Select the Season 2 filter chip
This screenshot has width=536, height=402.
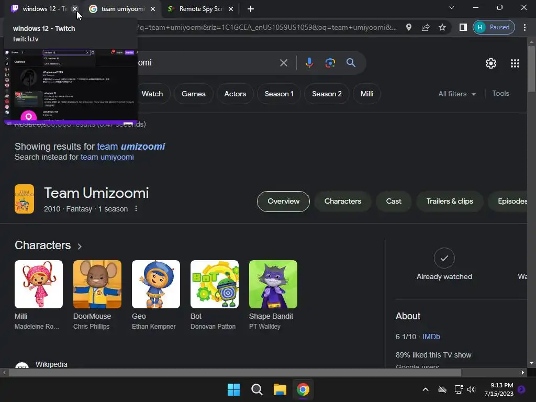pyautogui.click(x=327, y=94)
